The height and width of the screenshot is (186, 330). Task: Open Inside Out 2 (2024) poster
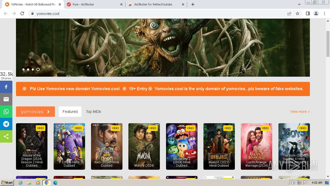182,146
